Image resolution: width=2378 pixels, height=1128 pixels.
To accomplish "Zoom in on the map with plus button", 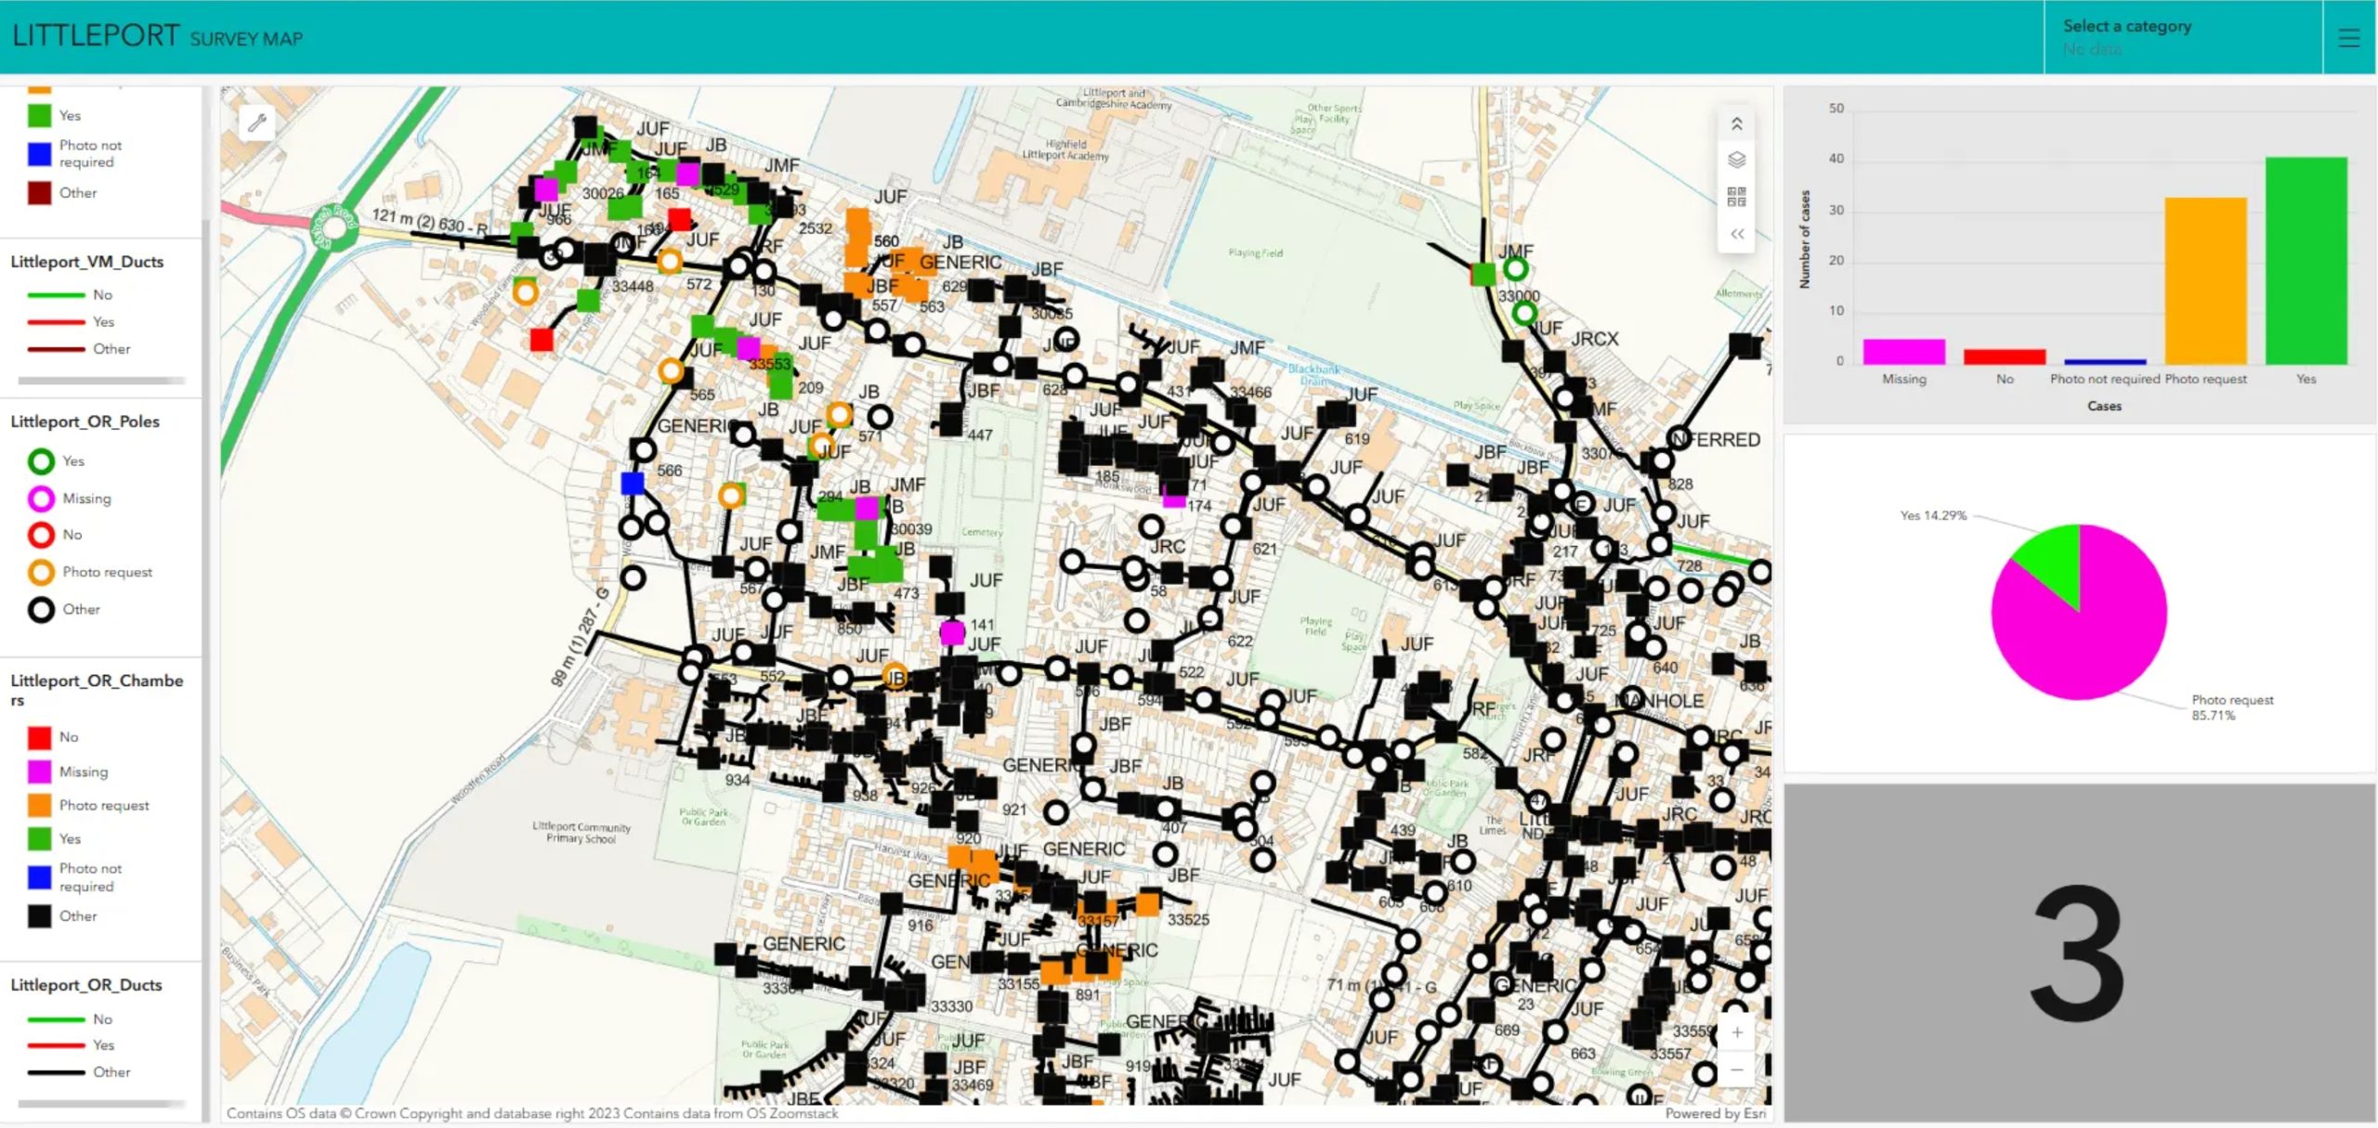I will click(x=1736, y=1032).
